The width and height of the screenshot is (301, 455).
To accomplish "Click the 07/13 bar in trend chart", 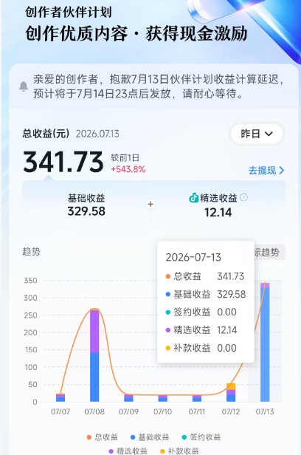I will point(265,342).
